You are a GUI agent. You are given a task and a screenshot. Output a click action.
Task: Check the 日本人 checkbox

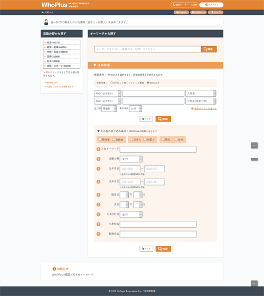131,140
